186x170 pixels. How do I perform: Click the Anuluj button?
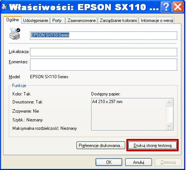[138, 162]
